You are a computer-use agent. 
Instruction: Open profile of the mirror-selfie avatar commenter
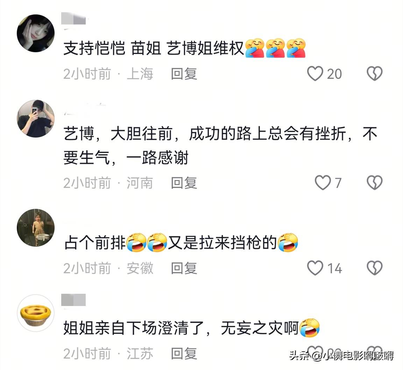pos(36,119)
